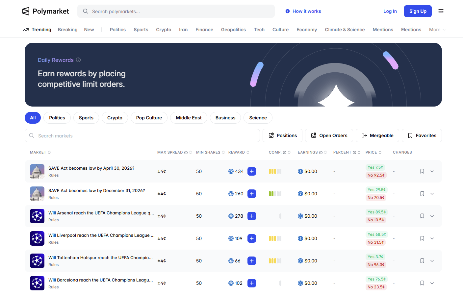This screenshot has width=463, height=294.
Task: Bookmark the Liverpool Champions League market
Action: point(422,238)
